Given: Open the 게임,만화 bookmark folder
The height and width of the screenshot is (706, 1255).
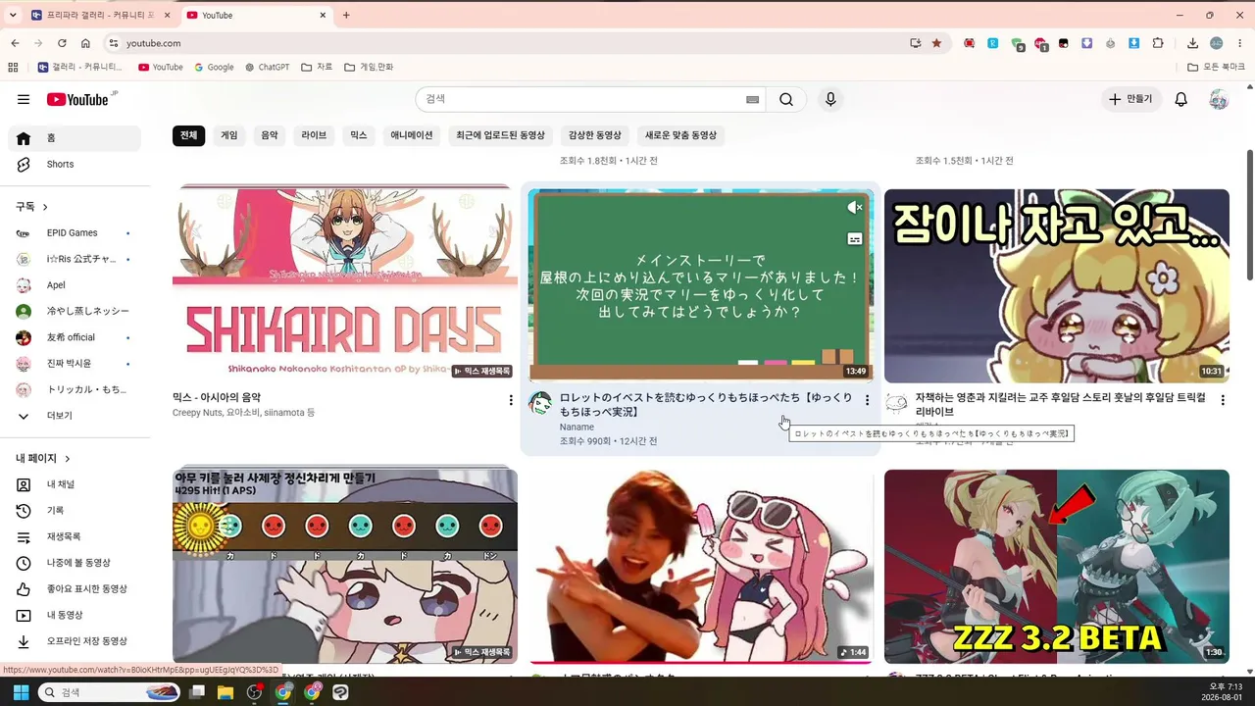Looking at the screenshot, I should click(369, 67).
